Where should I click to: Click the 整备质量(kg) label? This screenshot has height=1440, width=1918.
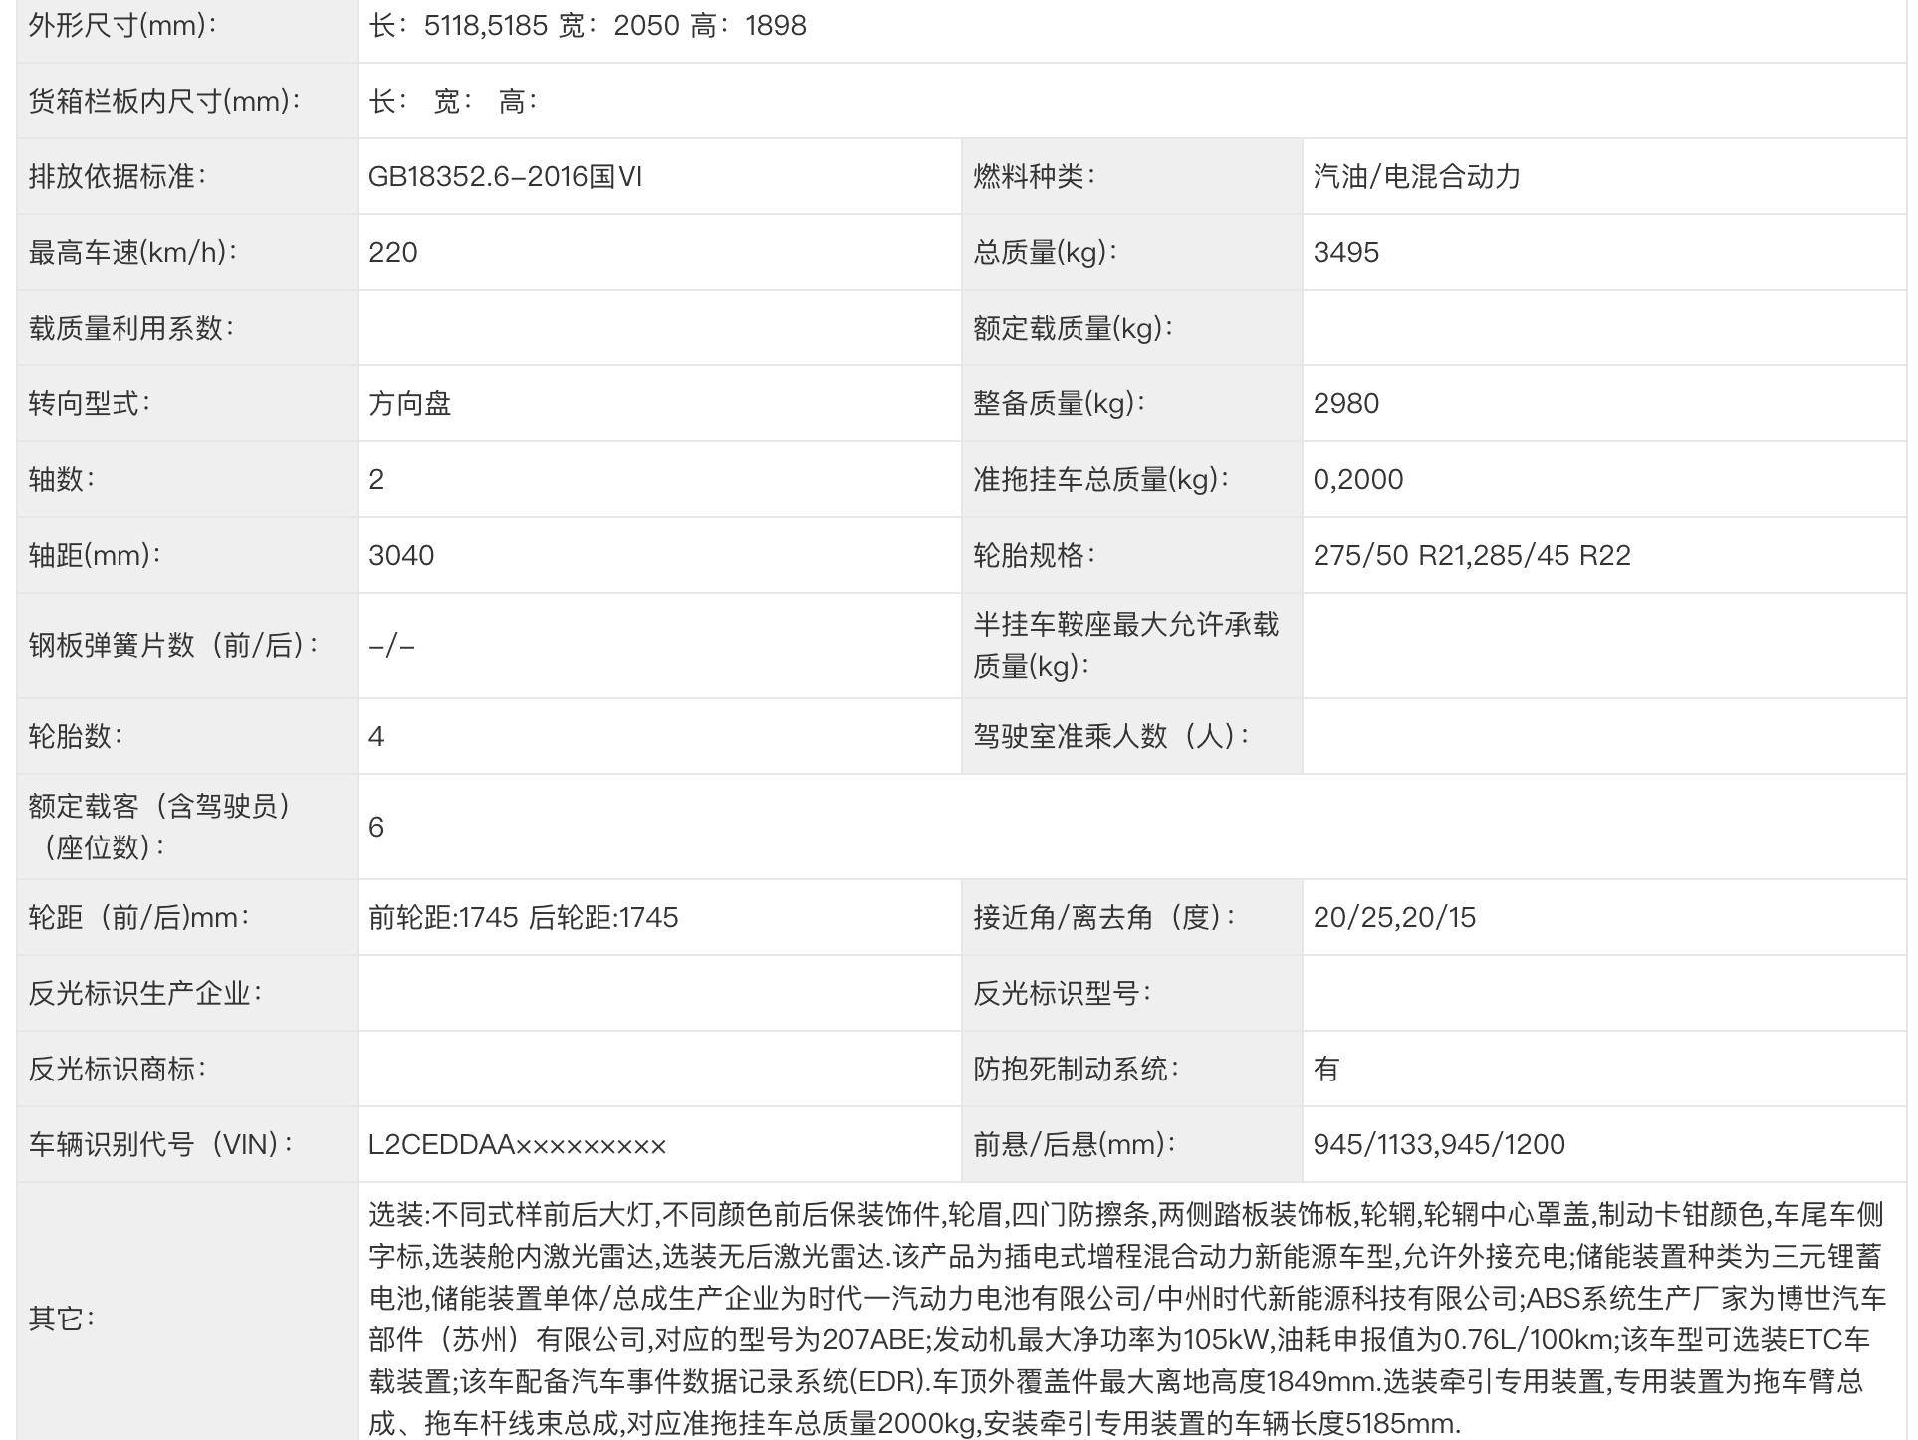point(1059,404)
